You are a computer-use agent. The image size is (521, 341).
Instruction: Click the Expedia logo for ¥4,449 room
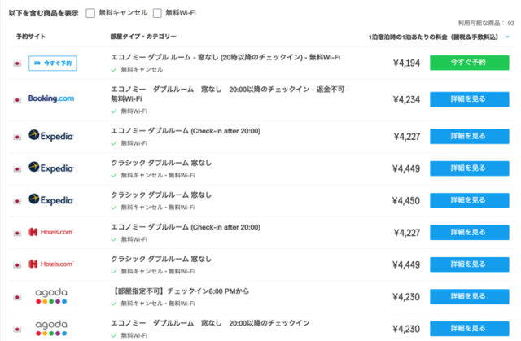50,168
